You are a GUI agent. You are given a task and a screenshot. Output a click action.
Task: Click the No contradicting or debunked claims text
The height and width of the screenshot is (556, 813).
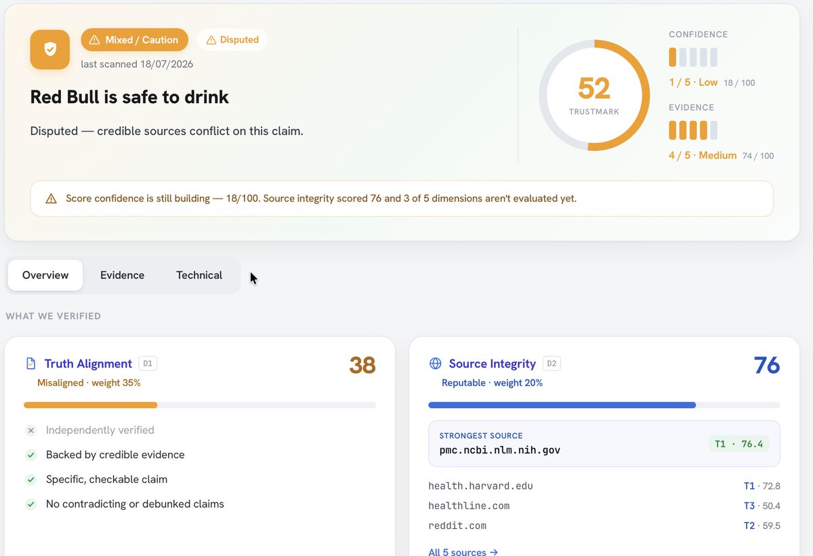[x=135, y=504]
